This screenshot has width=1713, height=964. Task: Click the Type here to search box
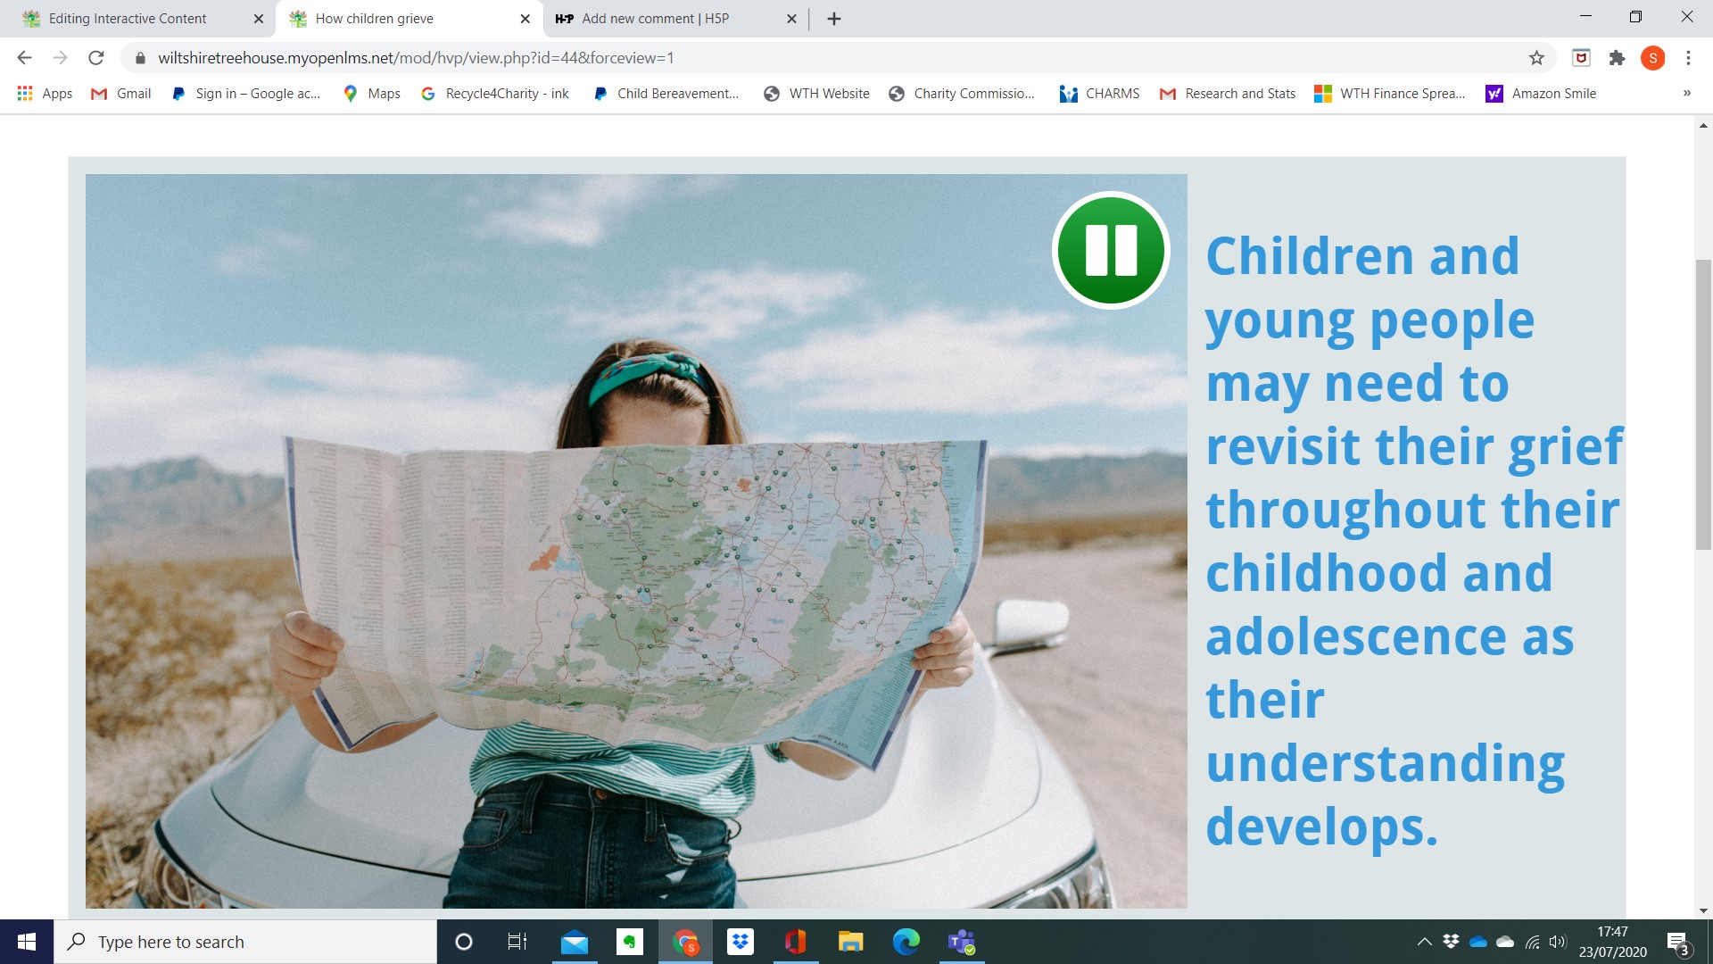pos(245,942)
